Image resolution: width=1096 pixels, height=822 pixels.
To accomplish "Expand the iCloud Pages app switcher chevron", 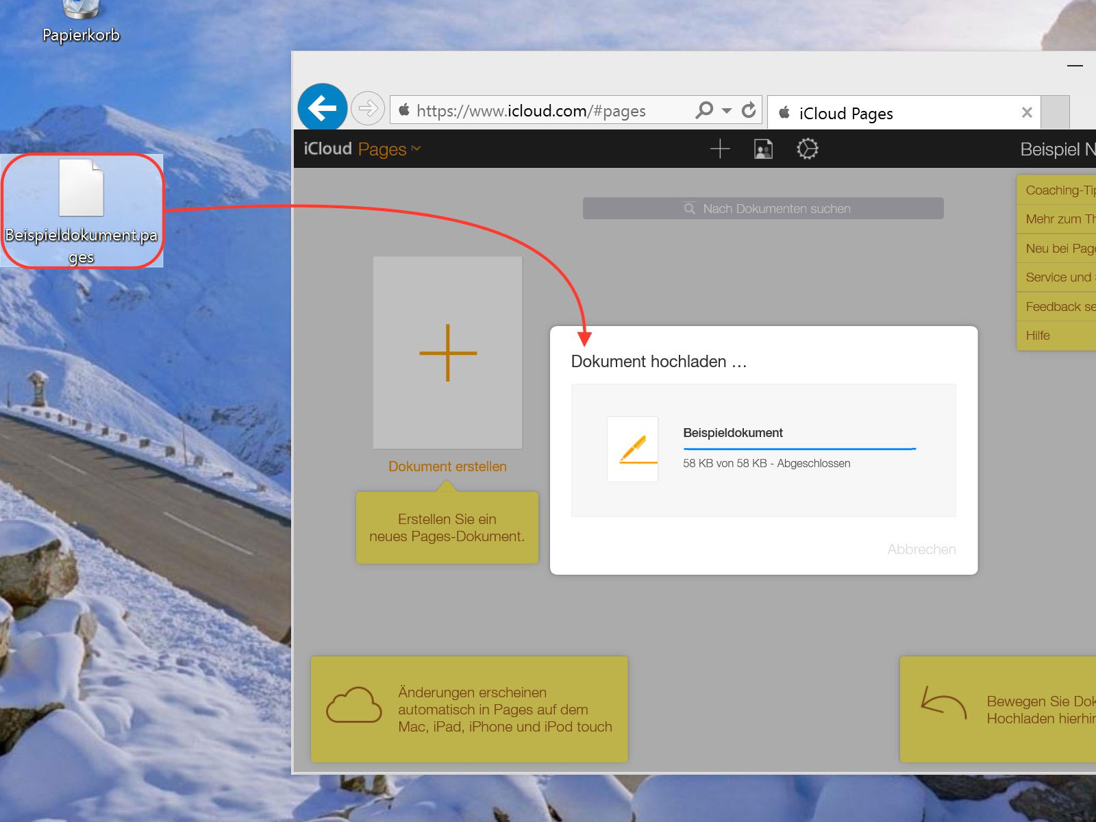I will click(x=416, y=148).
